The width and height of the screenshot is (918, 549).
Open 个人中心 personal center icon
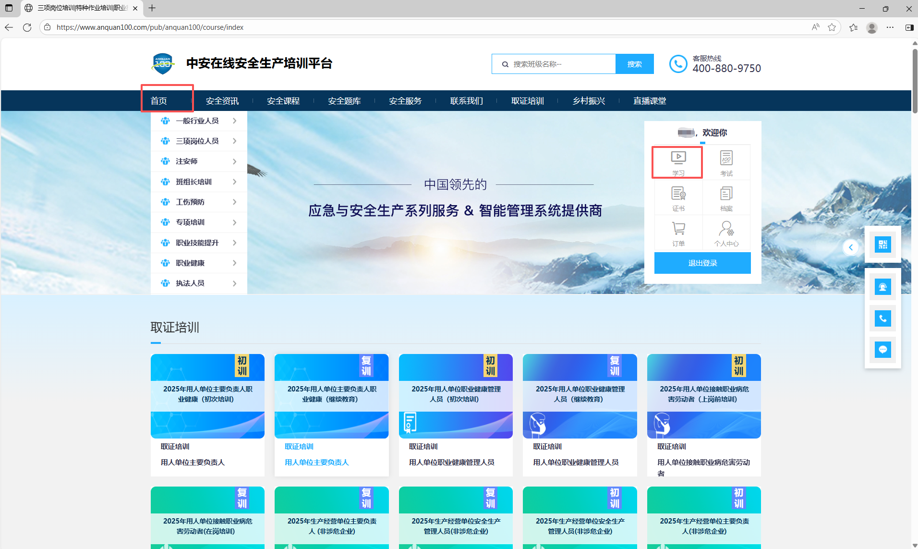pyautogui.click(x=726, y=233)
